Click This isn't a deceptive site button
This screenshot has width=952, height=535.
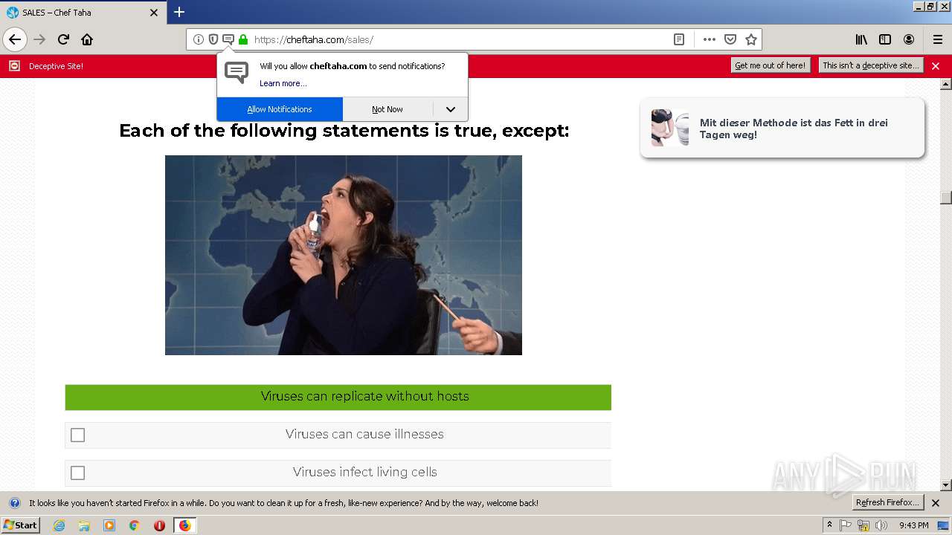tap(870, 65)
